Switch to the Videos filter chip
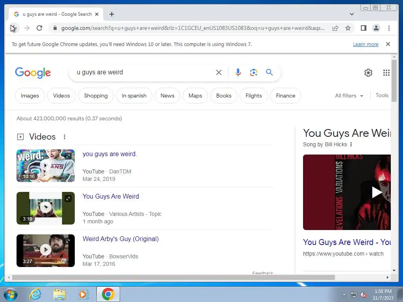Screen dimensions: 403x302 coord(61,96)
